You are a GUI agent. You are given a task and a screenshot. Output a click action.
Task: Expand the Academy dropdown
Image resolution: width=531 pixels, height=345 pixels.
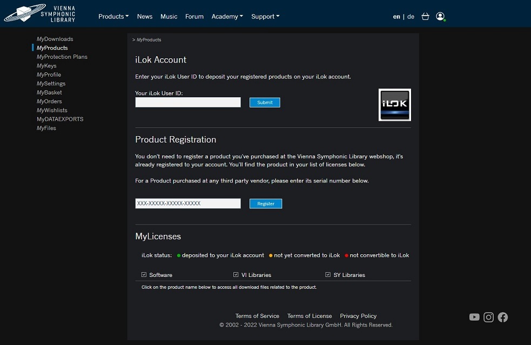click(227, 16)
